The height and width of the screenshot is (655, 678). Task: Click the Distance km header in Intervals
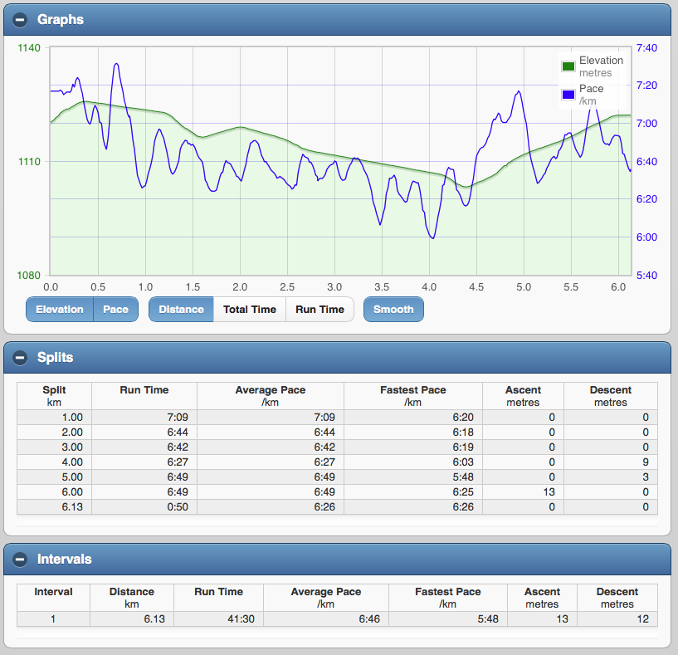131,598
